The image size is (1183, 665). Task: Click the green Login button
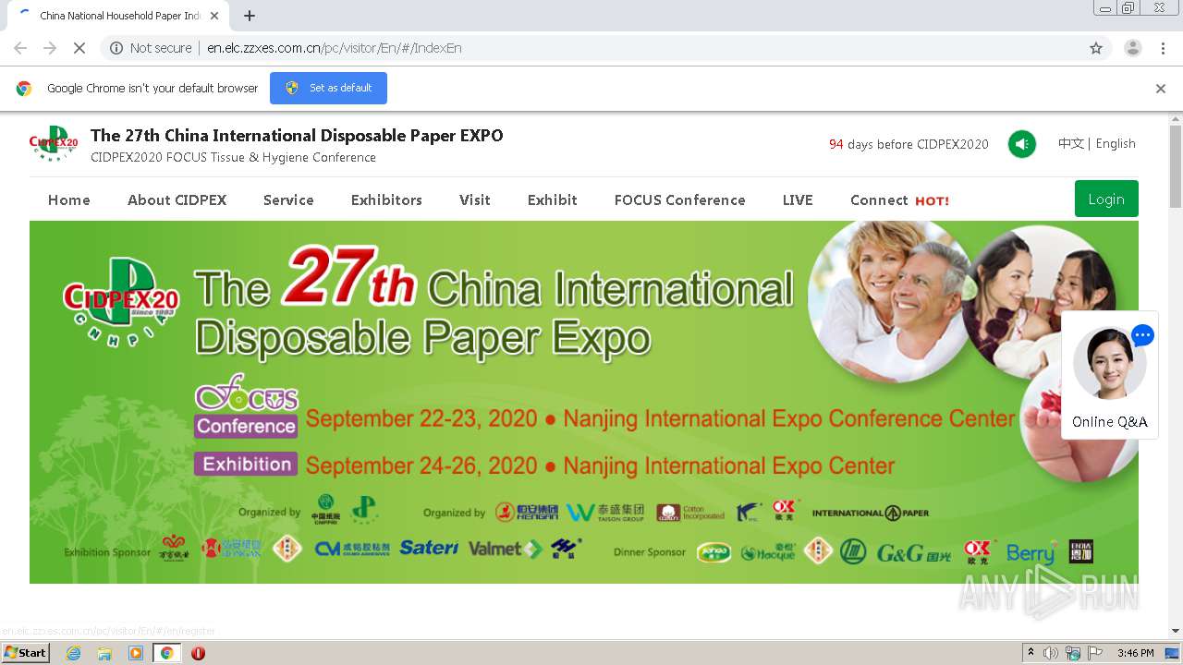pyautogui.click(x=1106, y=199)
